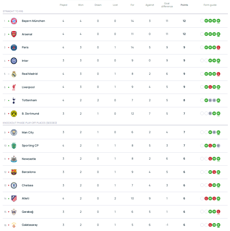The image size is (230, 231).
Task: Click the Inter club crest
Action: coord(14,61)
